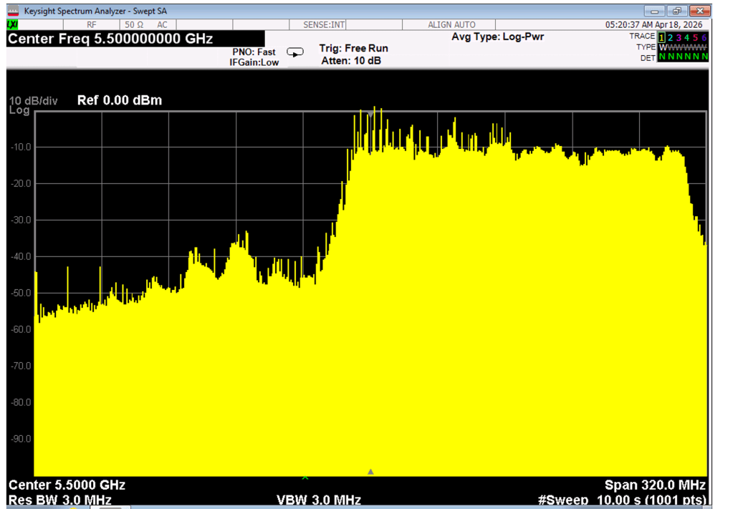Viewport: 733px width, 509px height.
Task: Click the RF input status tab
Action: pos(91,25)
